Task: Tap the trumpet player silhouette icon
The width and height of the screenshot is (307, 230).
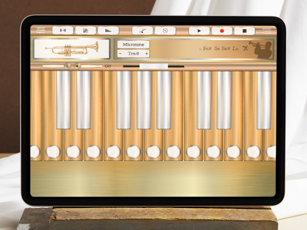Action: tap(261, 50)
